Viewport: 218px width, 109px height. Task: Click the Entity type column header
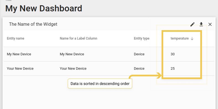click(x=142, y=38)
